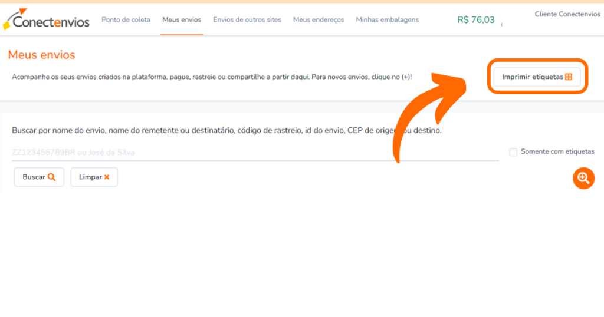Image resolution: width=604 pixels, height=317 pixels.
Task: Click the Meus envios page heading
Action: [42, 55]
